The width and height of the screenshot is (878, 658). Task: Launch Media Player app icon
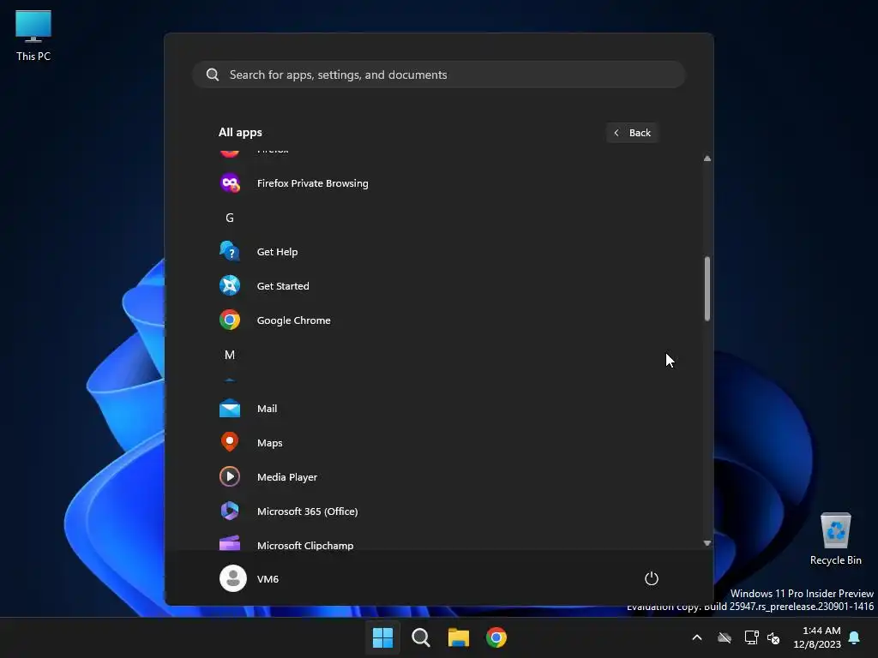(230, 476)
